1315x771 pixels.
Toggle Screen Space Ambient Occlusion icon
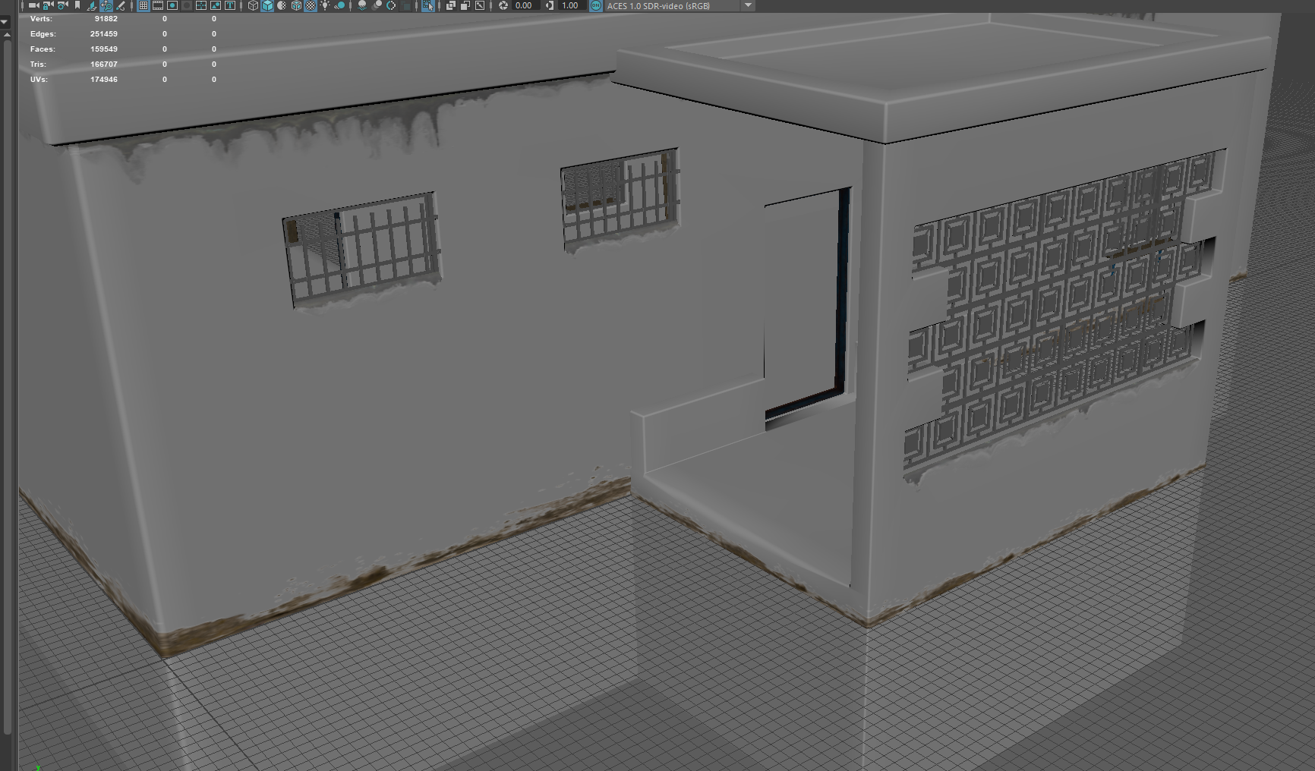362,5
